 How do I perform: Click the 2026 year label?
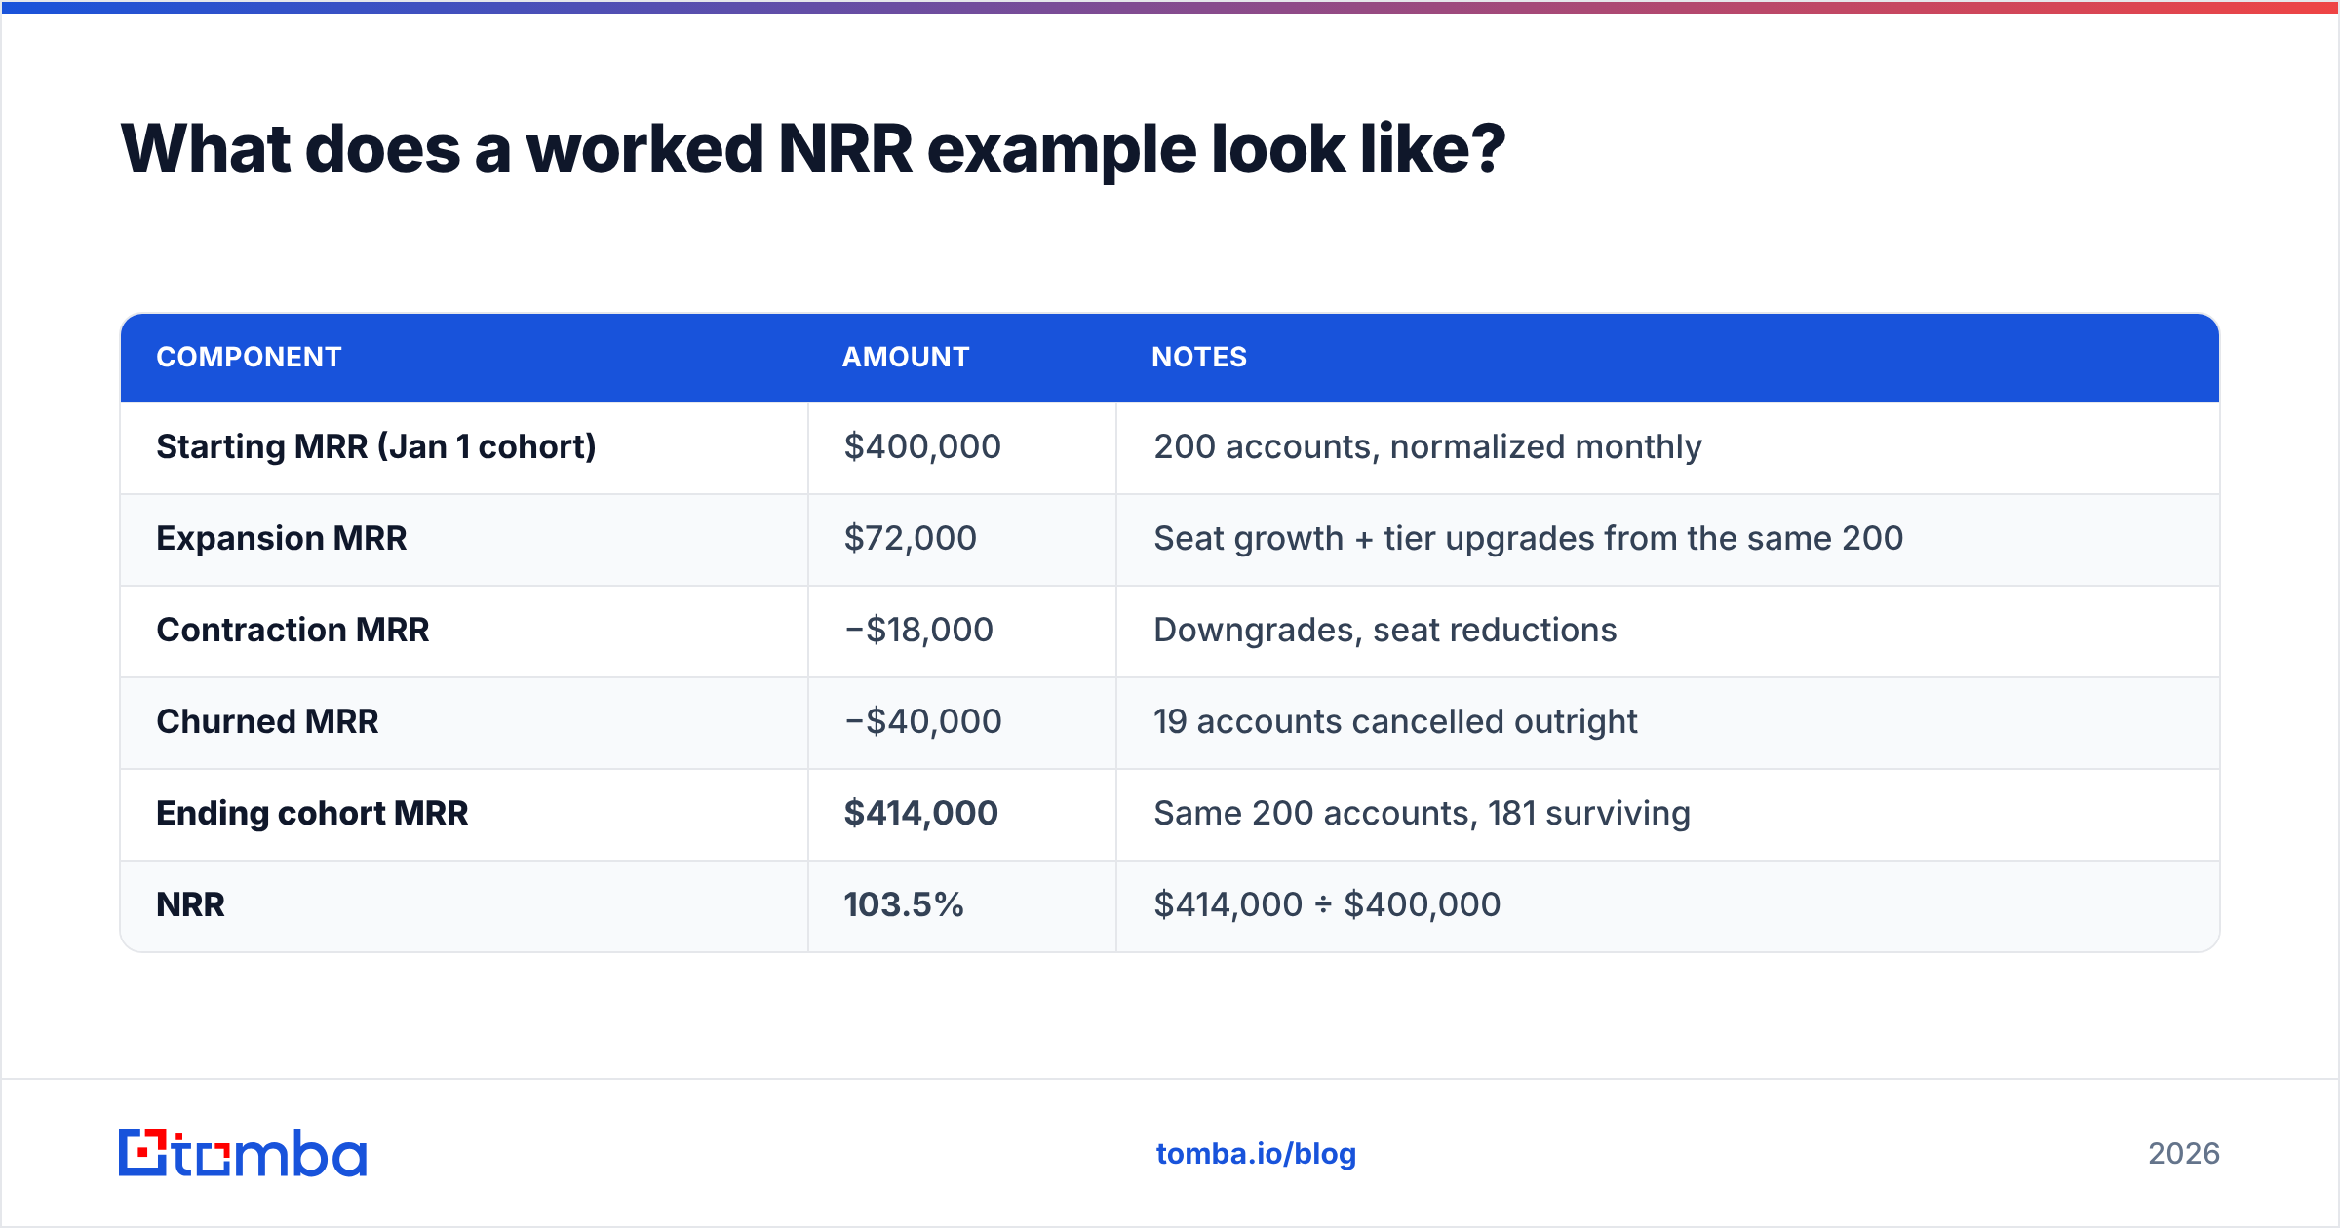[2184, 1154]
